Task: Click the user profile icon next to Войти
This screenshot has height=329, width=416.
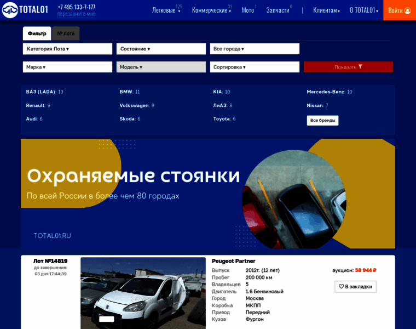Action: [407, 10]
